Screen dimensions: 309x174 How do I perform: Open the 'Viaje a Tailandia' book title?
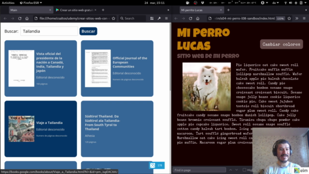coord(49,123)
